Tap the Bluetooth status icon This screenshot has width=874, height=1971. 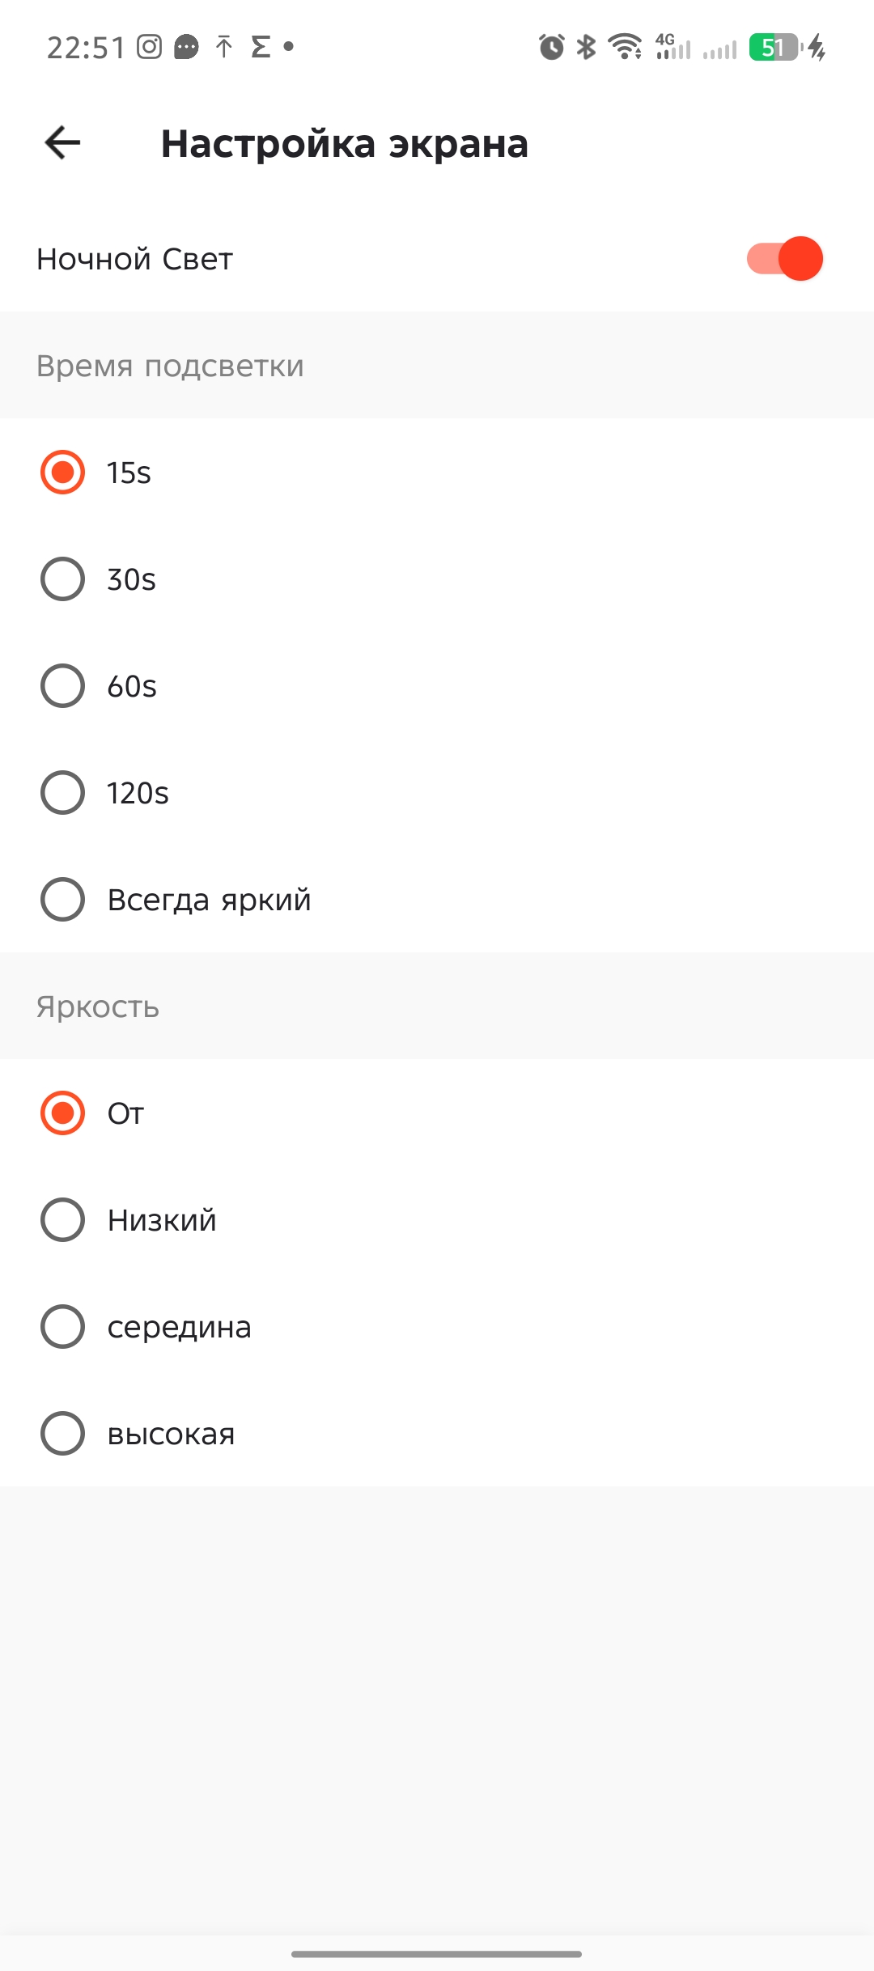(x=586, y=48)
